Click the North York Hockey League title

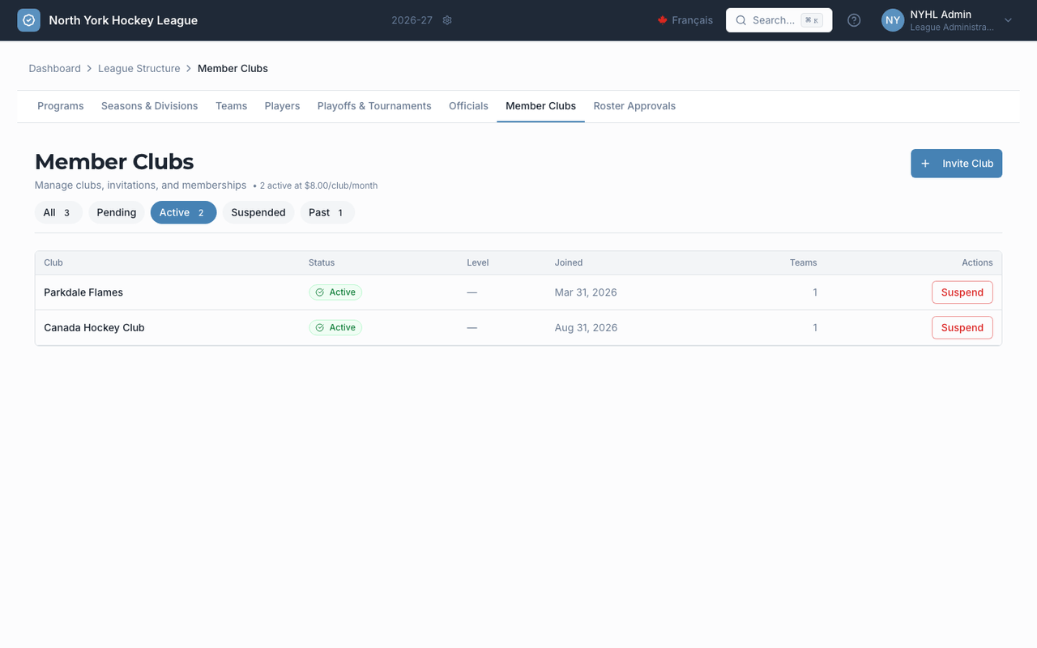coord(123,20)
